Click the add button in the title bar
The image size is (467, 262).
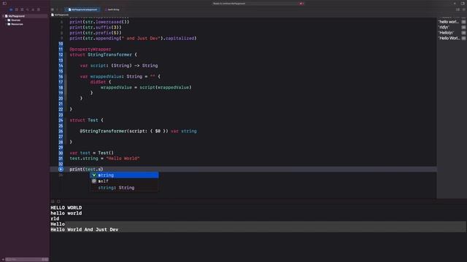tap(455, 4)
